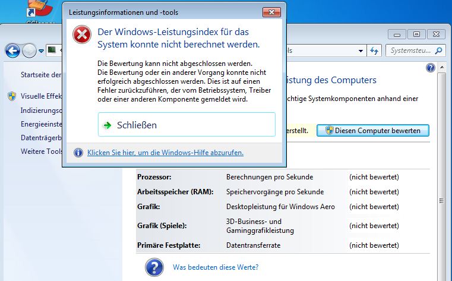The width and height of the screenshot is (452, 281).
Task: Click large question mark icon beside Werte link
Action: (x=154, y=267)
